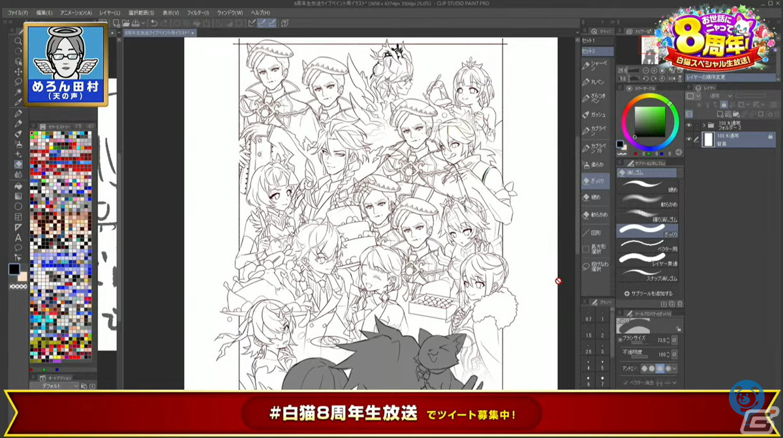Open the フィルター(I) menu

(198, 12)
